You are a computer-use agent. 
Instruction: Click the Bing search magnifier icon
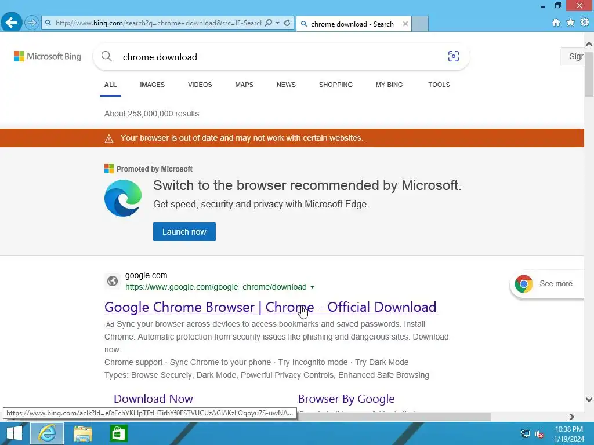[107, 57]
